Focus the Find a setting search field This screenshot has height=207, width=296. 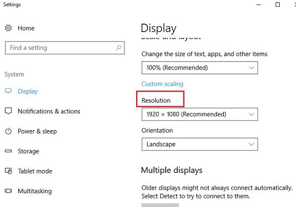pos(59,48)
